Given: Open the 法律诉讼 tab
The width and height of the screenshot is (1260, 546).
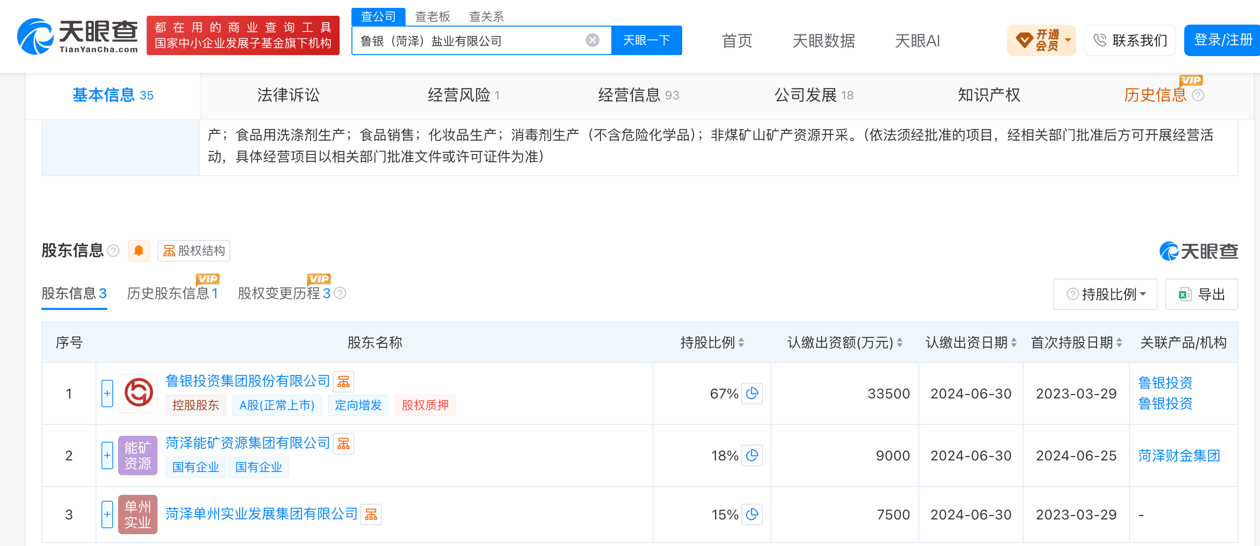Looking at the screenshot, I should pos(288,95).
